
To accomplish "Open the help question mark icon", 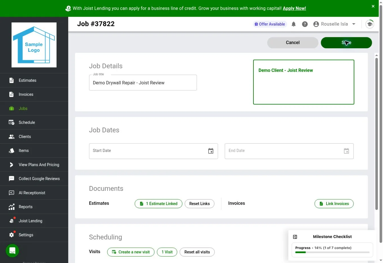I will pos(305,24).
